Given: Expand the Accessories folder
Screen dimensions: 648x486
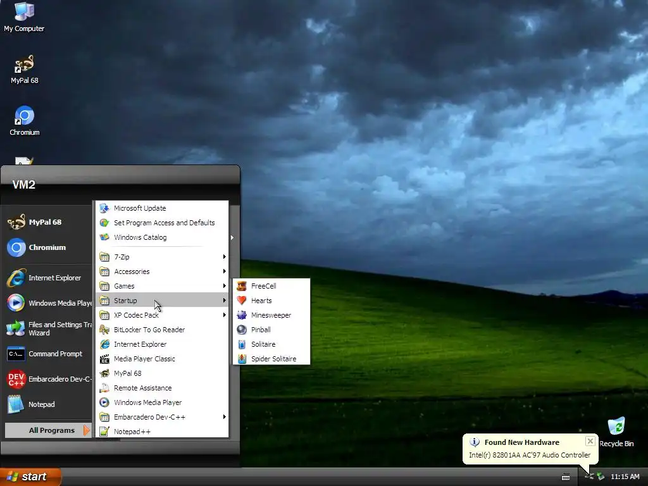Looking at the screenshot, I should 162,271.
